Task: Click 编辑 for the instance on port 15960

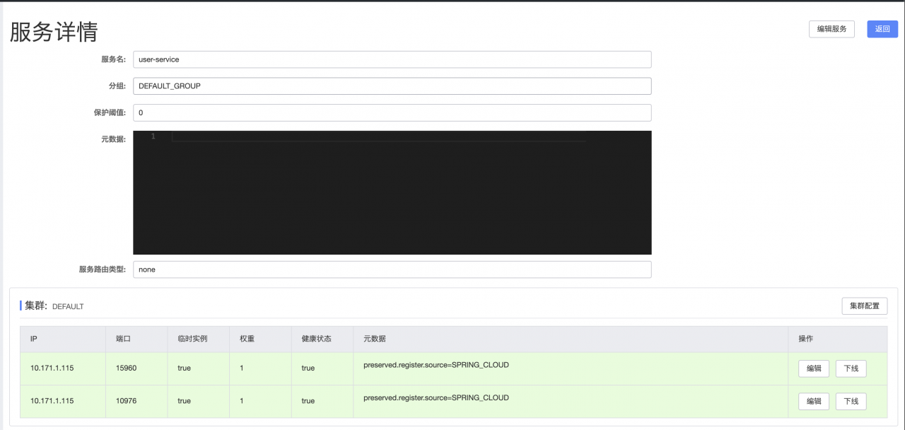Action: tap(813, 368)
